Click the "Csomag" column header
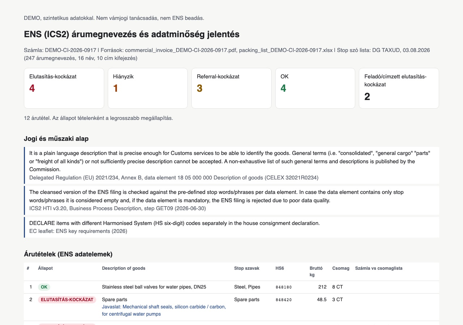The image size is (463, 325). tap(341, 268)
